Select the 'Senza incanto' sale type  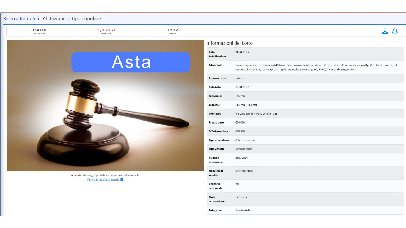[244, 149]
